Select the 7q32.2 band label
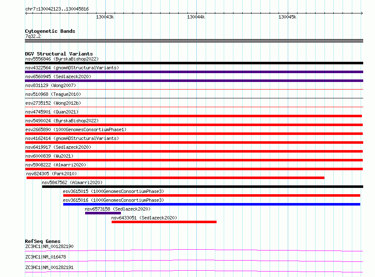This screenshot has width=375, height=277. pos(33,36)
